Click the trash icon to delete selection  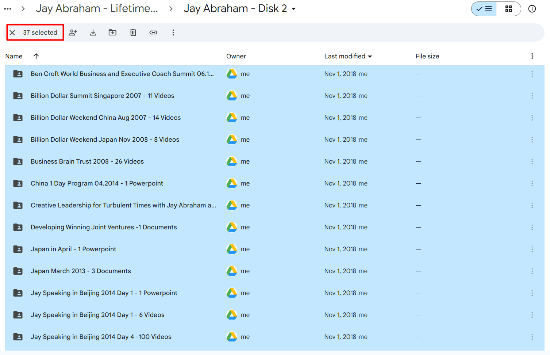133,33
